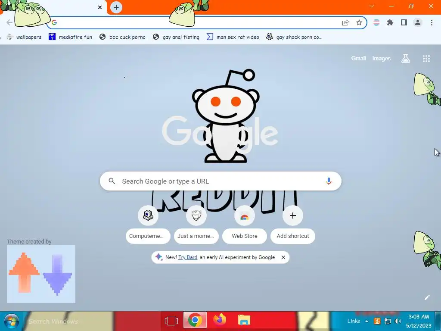Screen dimensions: 441x331
Task: Open the wallpapers bookmark
Action: [24, 37]
